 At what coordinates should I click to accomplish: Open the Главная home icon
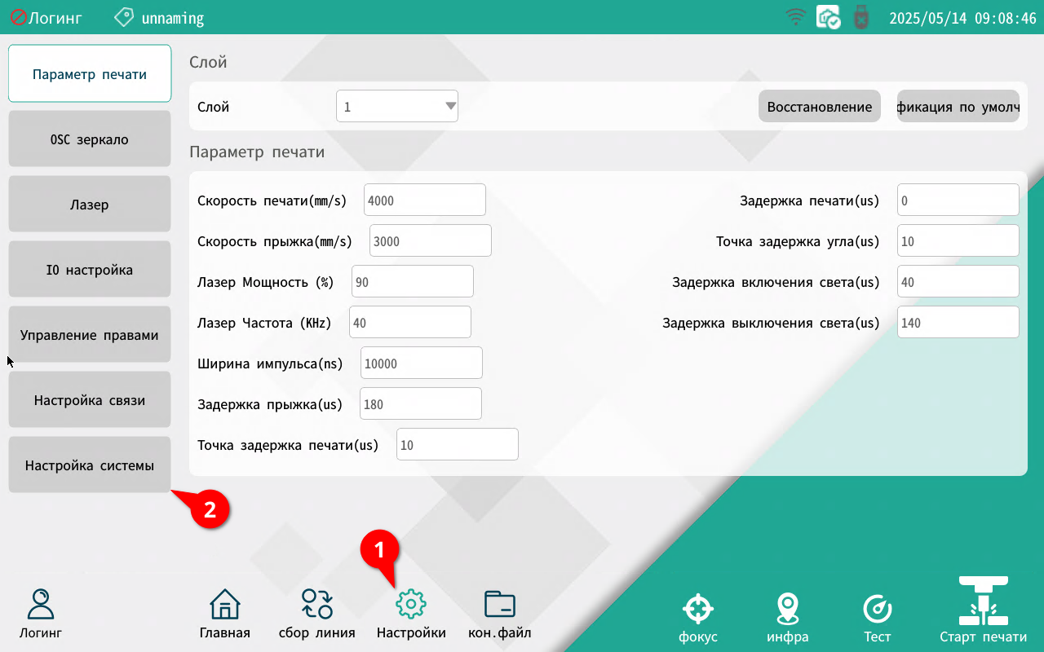(224, 605)
